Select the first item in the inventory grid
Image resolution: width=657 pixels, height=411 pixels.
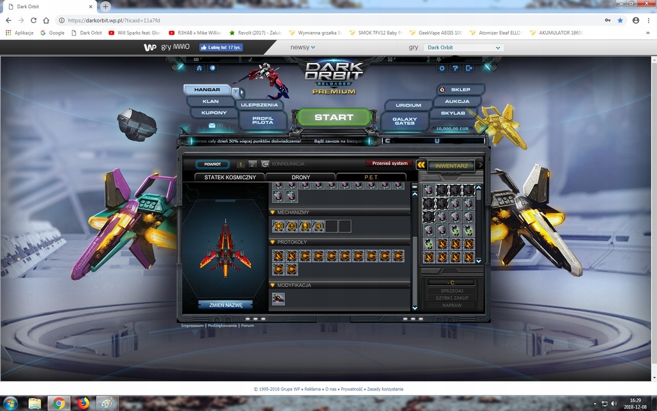pos(428,190)
